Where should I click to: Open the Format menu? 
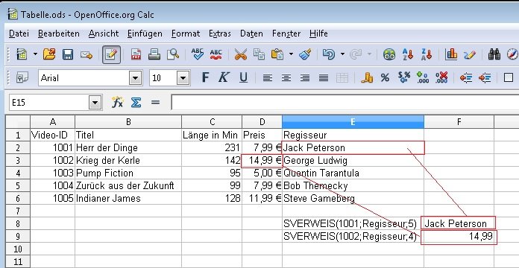[x=186, y=33]
